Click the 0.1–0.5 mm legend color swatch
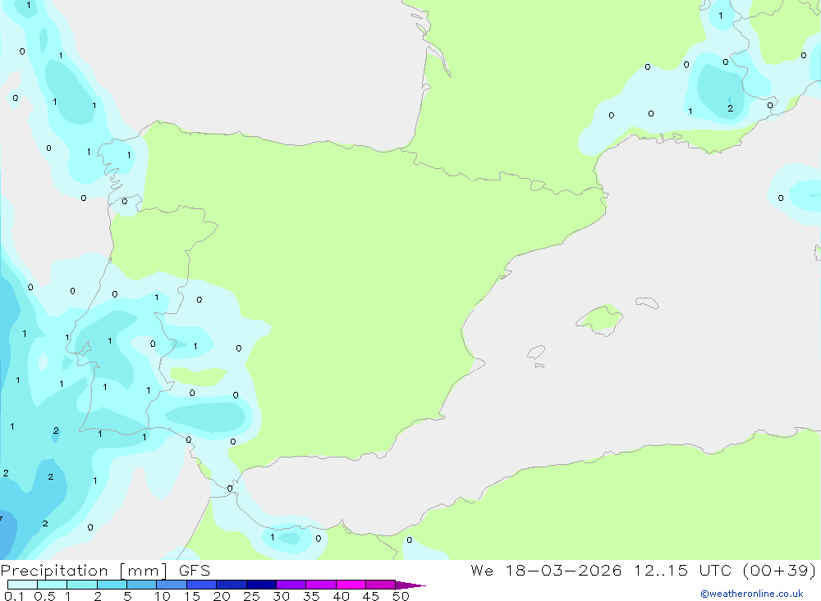This screenshot has width=821, height=601. (22, 585)
